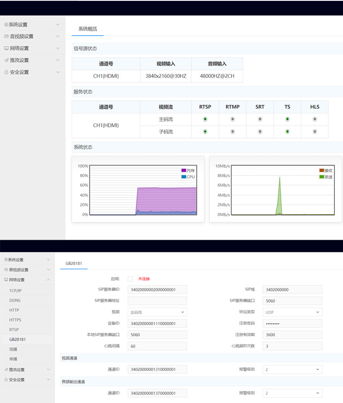This screenshot has width=343, height=403.
Task: Open HTTP in the network submenu
Action: pos(14,310)
